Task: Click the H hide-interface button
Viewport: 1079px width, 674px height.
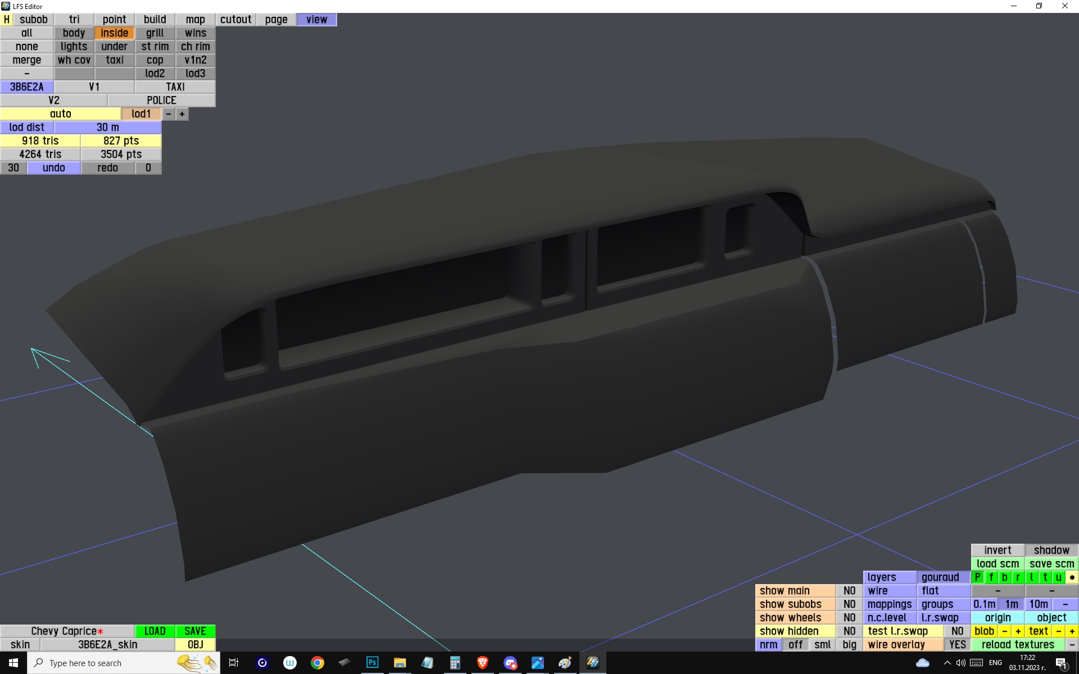Action: click(x=7, y=20)
